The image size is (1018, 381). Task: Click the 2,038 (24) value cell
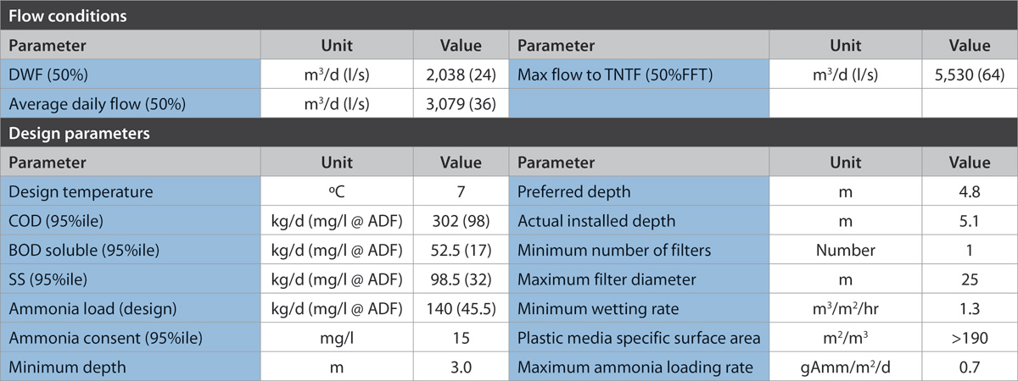click(x=461, y=74)
